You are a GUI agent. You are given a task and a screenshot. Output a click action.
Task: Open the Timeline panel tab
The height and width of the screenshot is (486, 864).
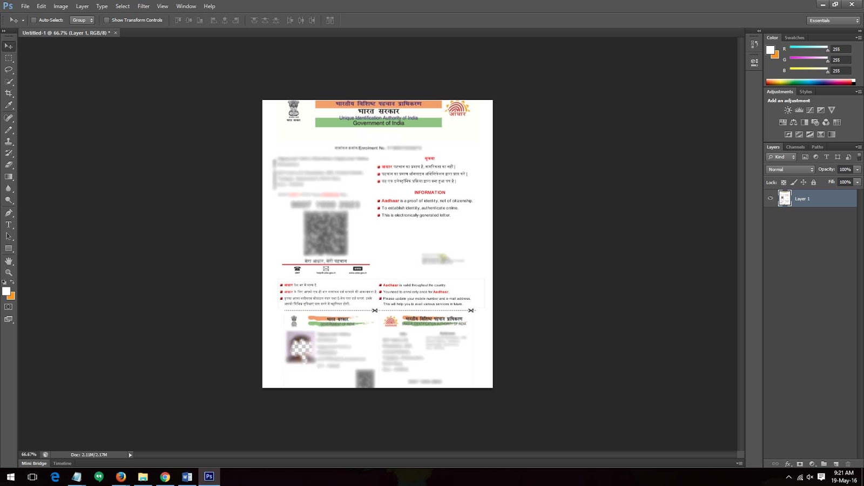pos(62,463)
